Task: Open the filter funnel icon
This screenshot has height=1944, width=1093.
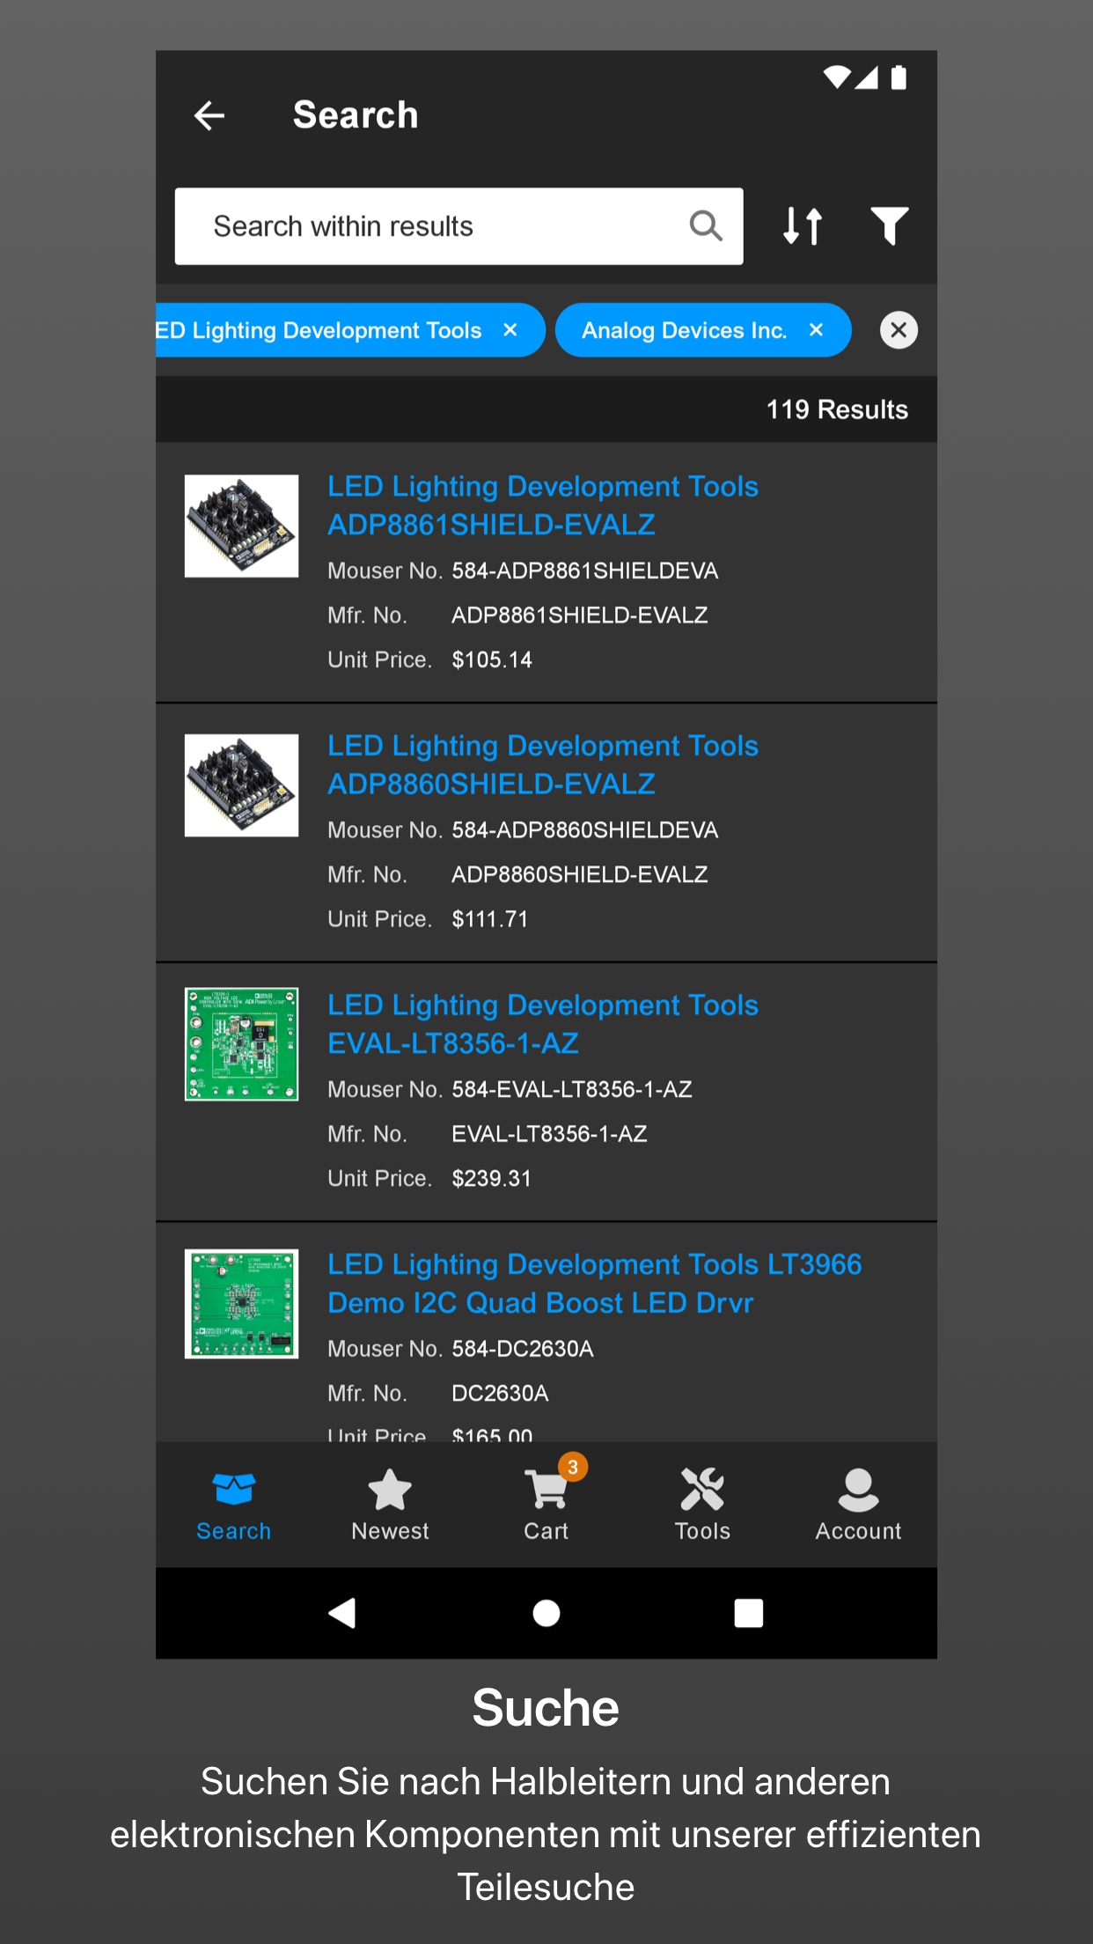Action: click(x=890, y=226)
